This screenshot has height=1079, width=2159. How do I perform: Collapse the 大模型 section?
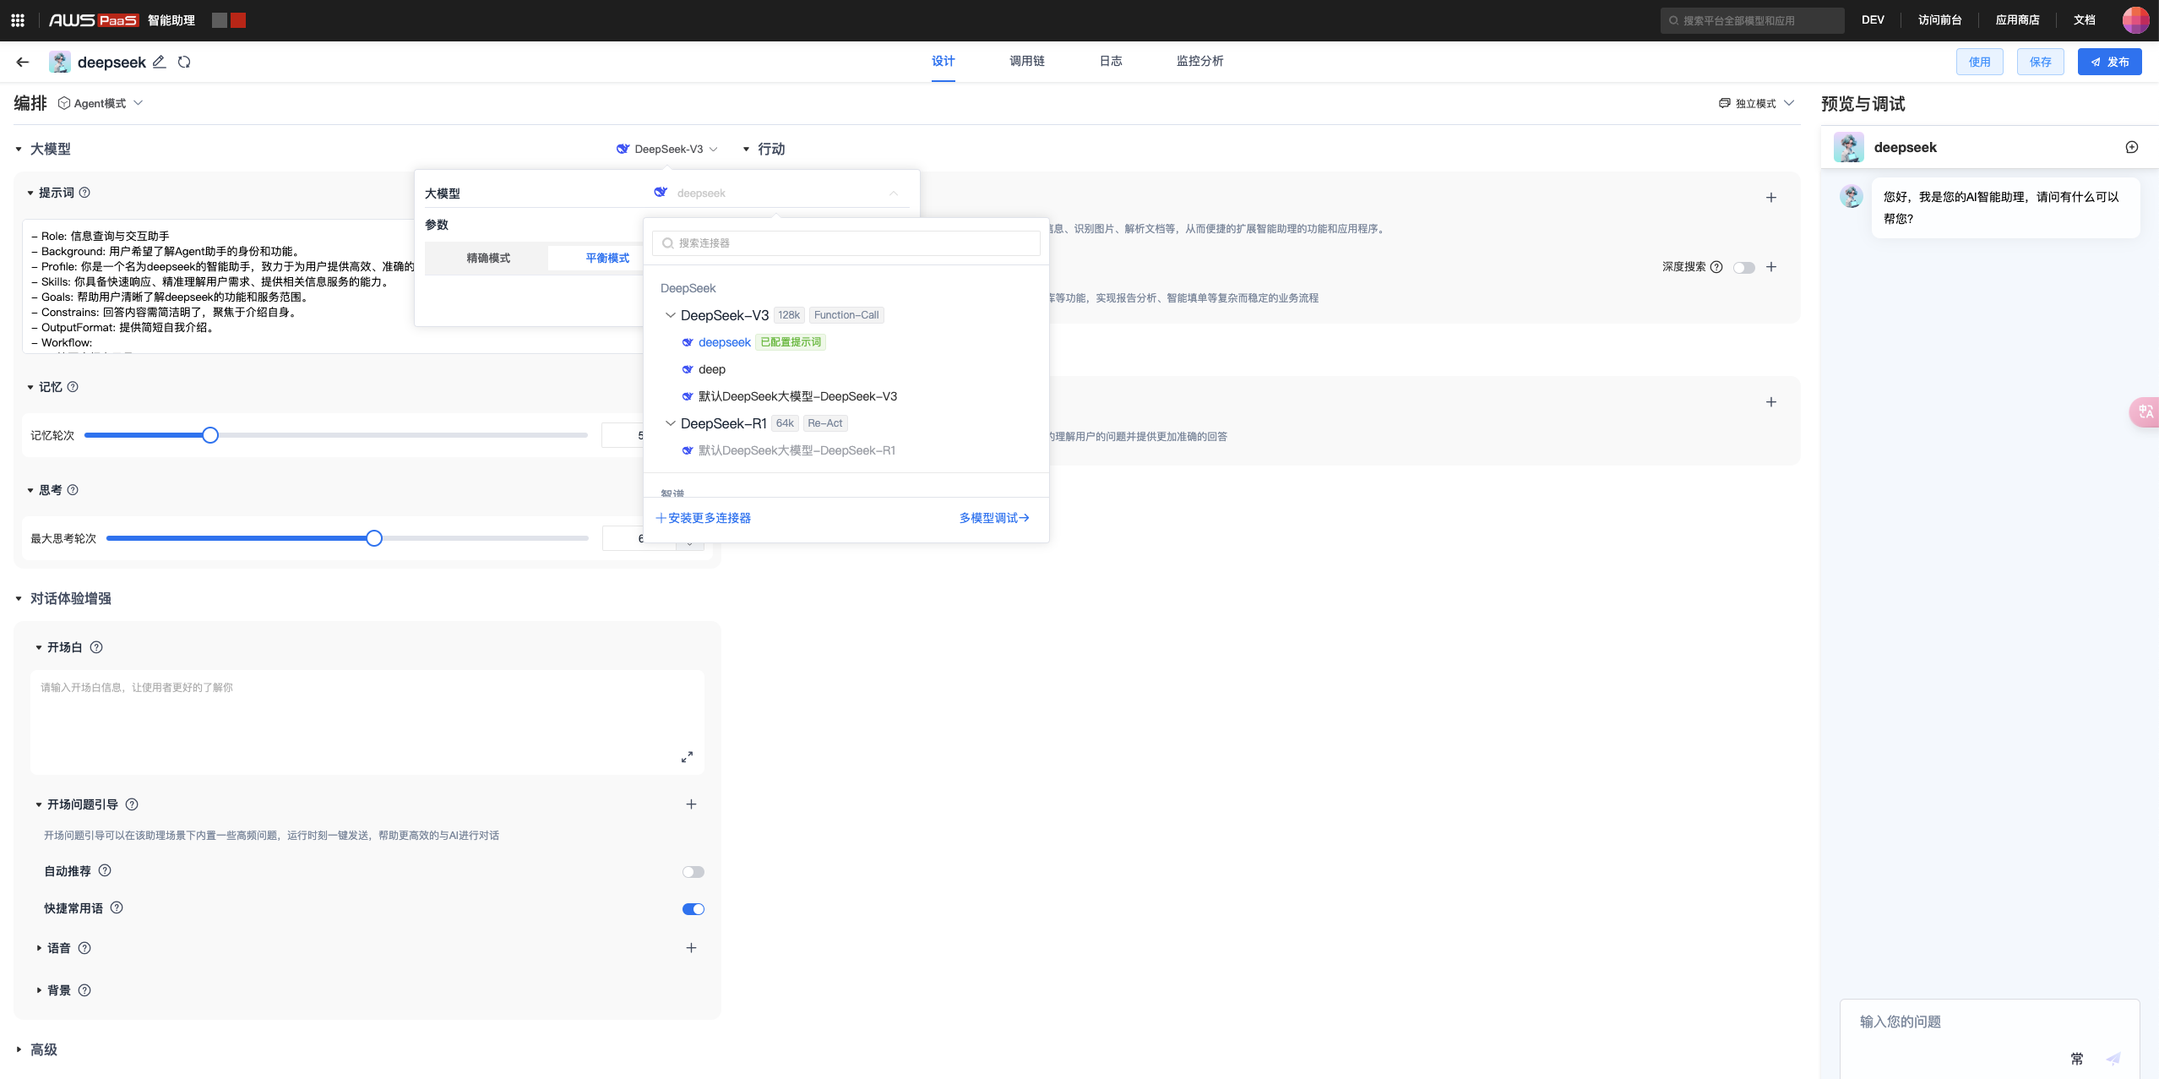point(19,150)
